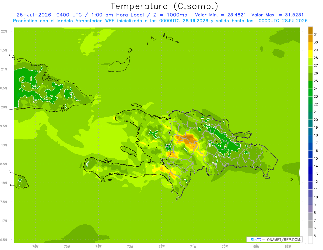Click the legend value 5
The width and height of the screenshot is (323, 250).
pos(315,236)
